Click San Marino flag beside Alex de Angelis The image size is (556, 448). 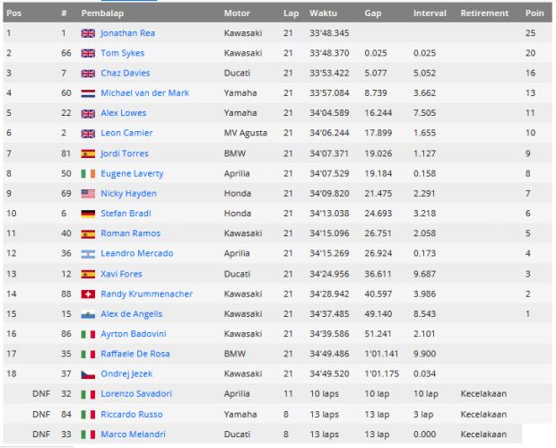point(88,314)
